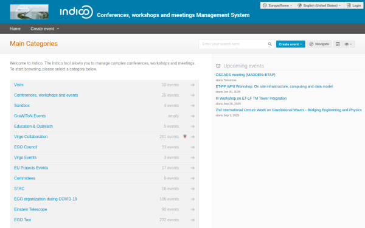Open the Virgo Collaboration category
This screenshot has width=365, height=228.
[31, 137]
